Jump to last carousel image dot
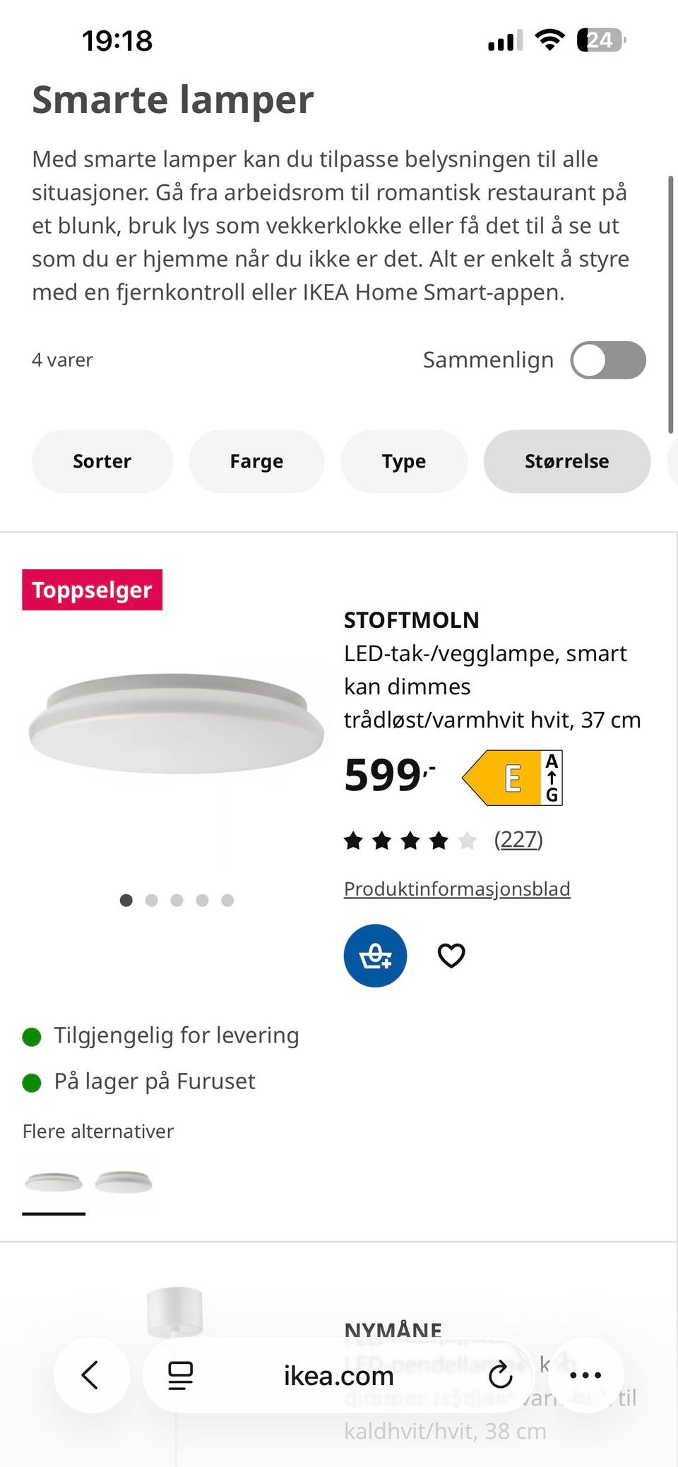The image size is (678, 1467). (227, 900)
